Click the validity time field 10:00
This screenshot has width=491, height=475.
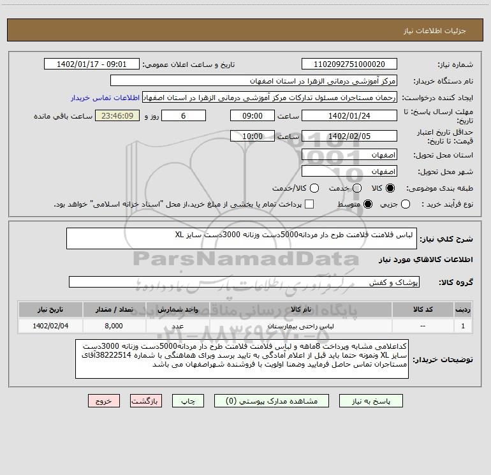coord(253,136)
